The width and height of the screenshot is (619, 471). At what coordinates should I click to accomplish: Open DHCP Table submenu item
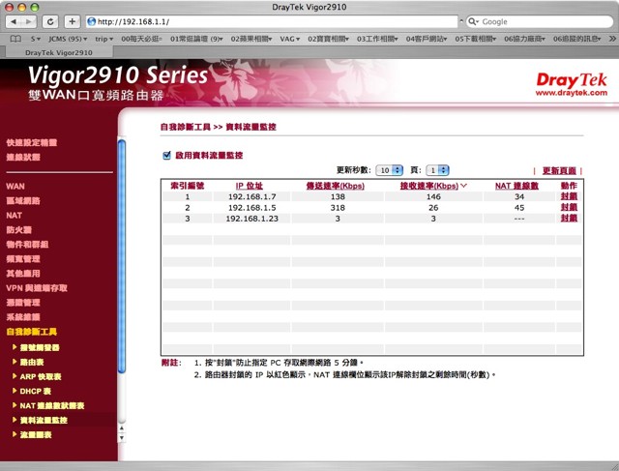point(36,392)
